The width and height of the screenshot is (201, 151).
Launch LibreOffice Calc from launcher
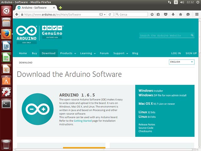point(6,57)
